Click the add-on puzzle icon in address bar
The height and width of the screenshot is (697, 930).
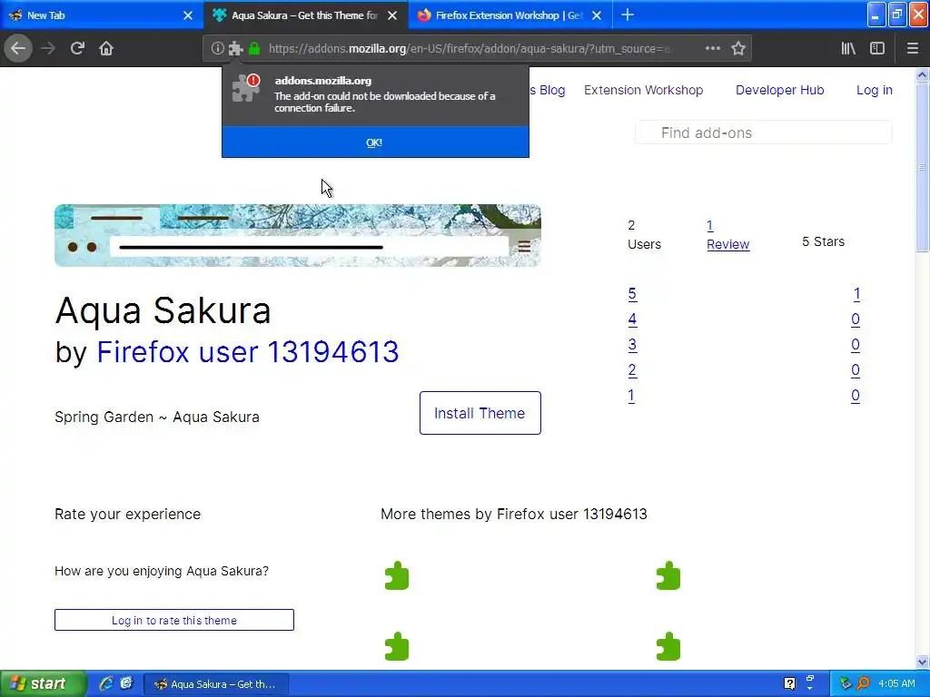click(x=235, y=49)
